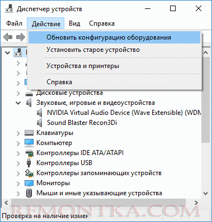Expand Дисковые устройства category

(x=18, y=93)
